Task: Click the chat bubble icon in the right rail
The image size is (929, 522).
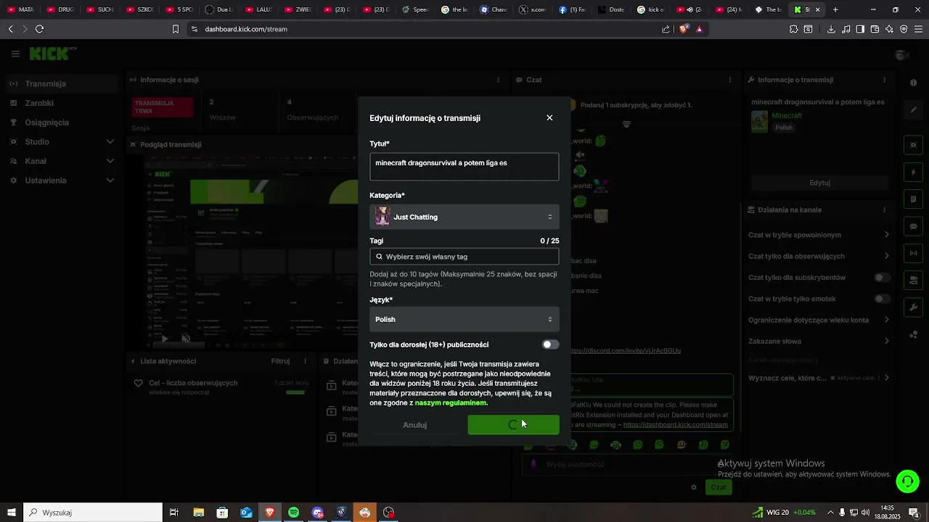Action: pyautogui.click(x=914, y=226)
